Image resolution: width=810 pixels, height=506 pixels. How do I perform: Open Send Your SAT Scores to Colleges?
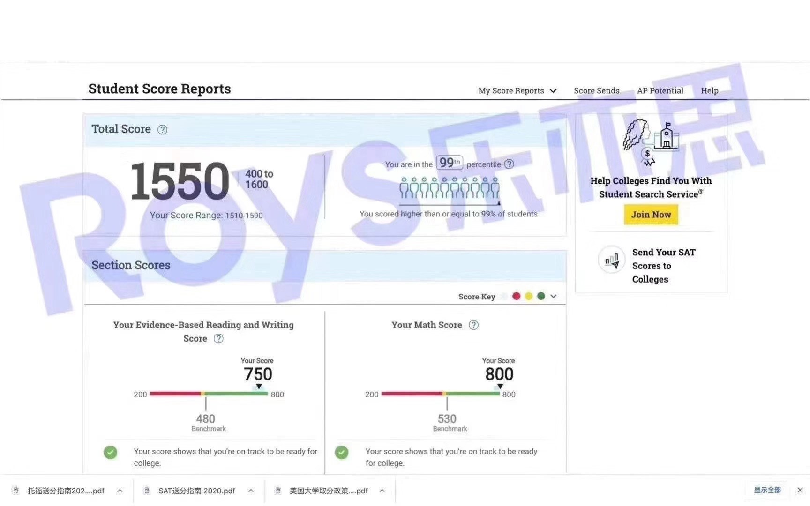tap(663, 266)
